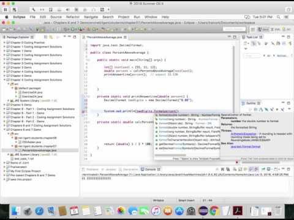The image size is (294, 220).
Task: Click the Quick Access search field
Action: (234, 29)
